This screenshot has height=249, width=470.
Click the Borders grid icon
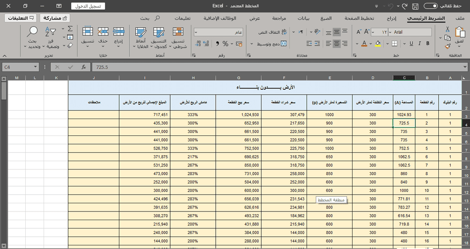[394, 43]
